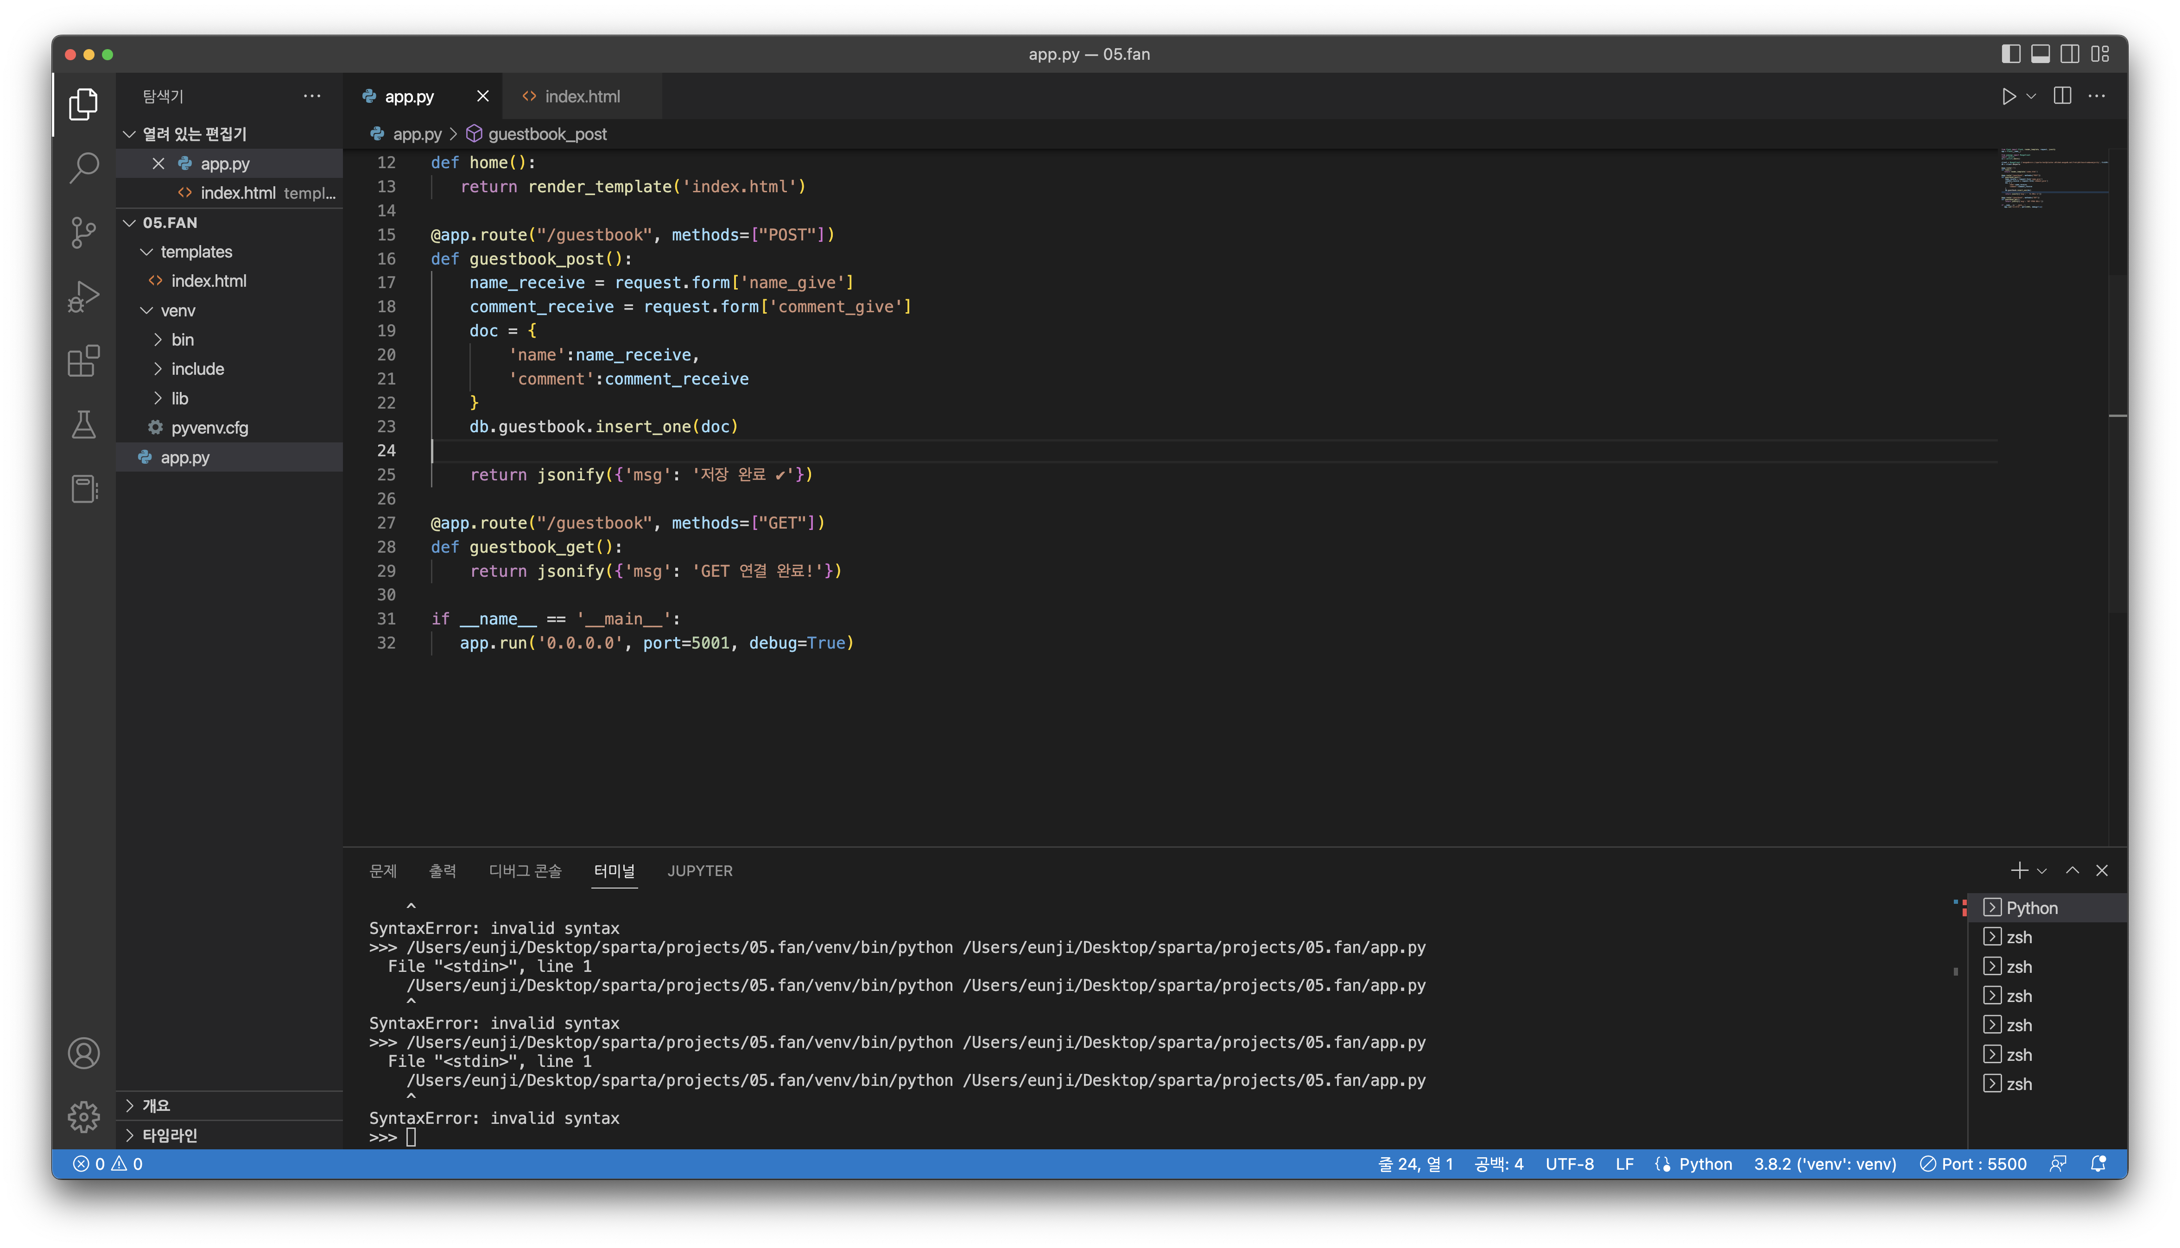
Task: Open the 디버그 콘솔 panel tab
Action: pos(525,871)
